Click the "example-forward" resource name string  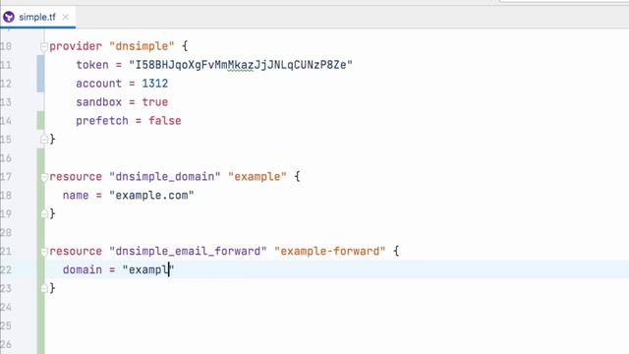point(330,252)
